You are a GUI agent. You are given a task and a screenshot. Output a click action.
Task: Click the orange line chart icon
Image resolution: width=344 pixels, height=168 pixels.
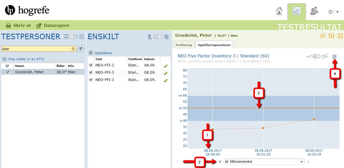click(x=322, y=36)
